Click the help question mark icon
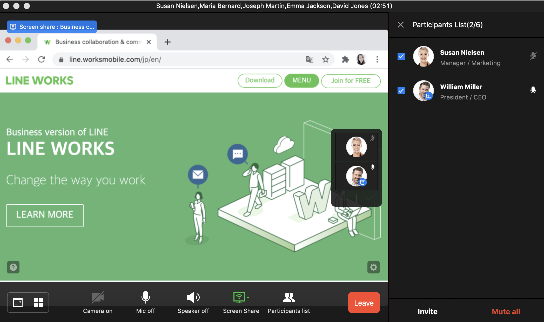544x322 pixels. [13, 267]
